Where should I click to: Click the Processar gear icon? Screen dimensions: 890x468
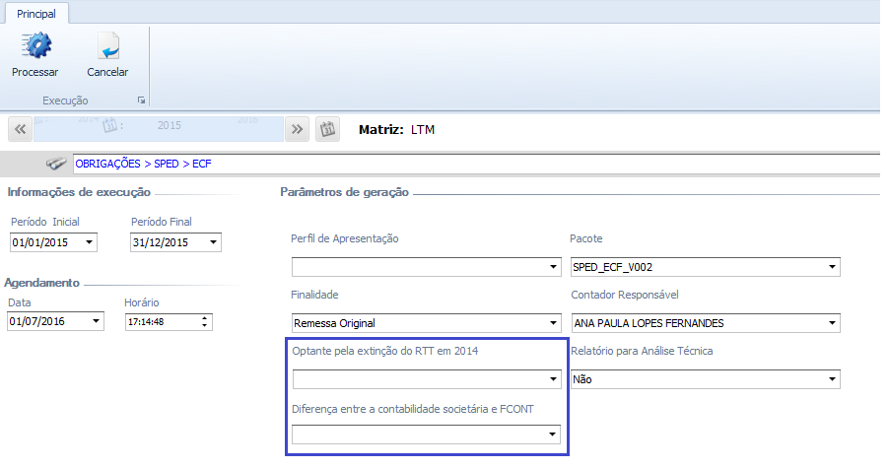point(36,46)
